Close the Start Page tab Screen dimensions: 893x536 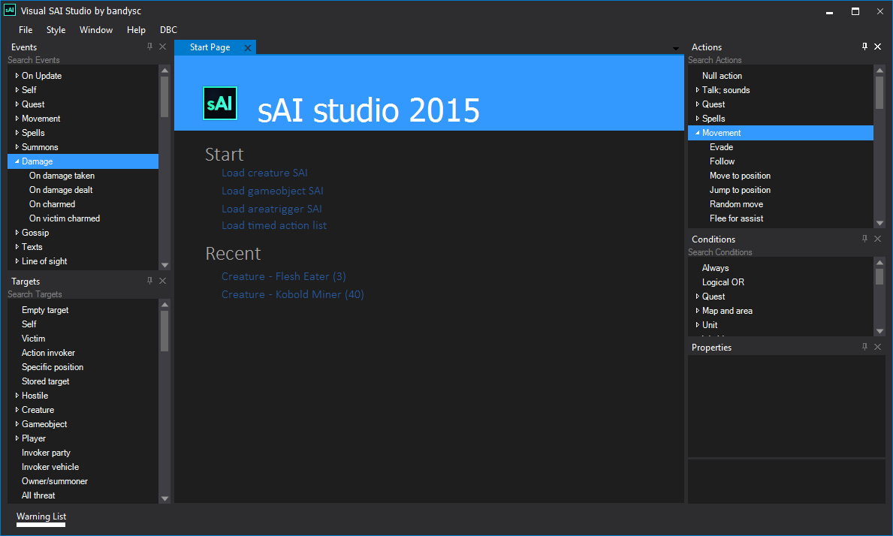click(x=248, y=48)
